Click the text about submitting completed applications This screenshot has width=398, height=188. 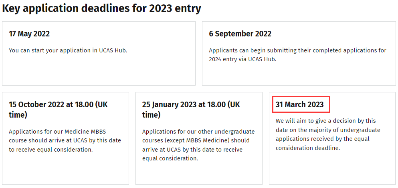click(x=297, y=55)
